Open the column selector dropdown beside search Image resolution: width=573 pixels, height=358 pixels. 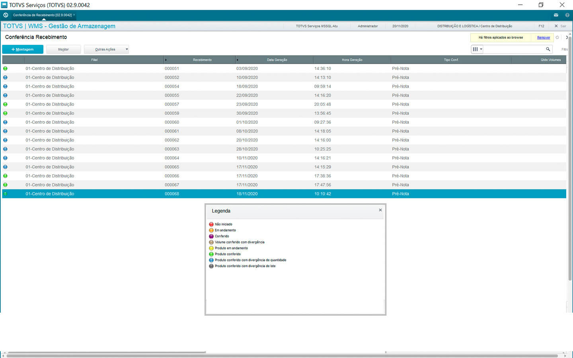[x=477, y=49]
